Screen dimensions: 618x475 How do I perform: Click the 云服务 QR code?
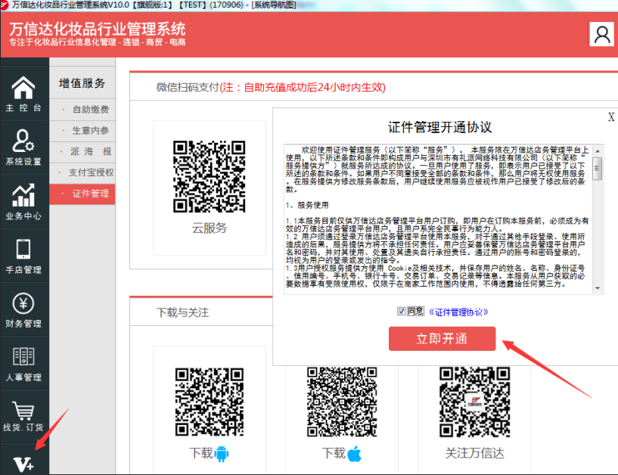pos(210,176)
